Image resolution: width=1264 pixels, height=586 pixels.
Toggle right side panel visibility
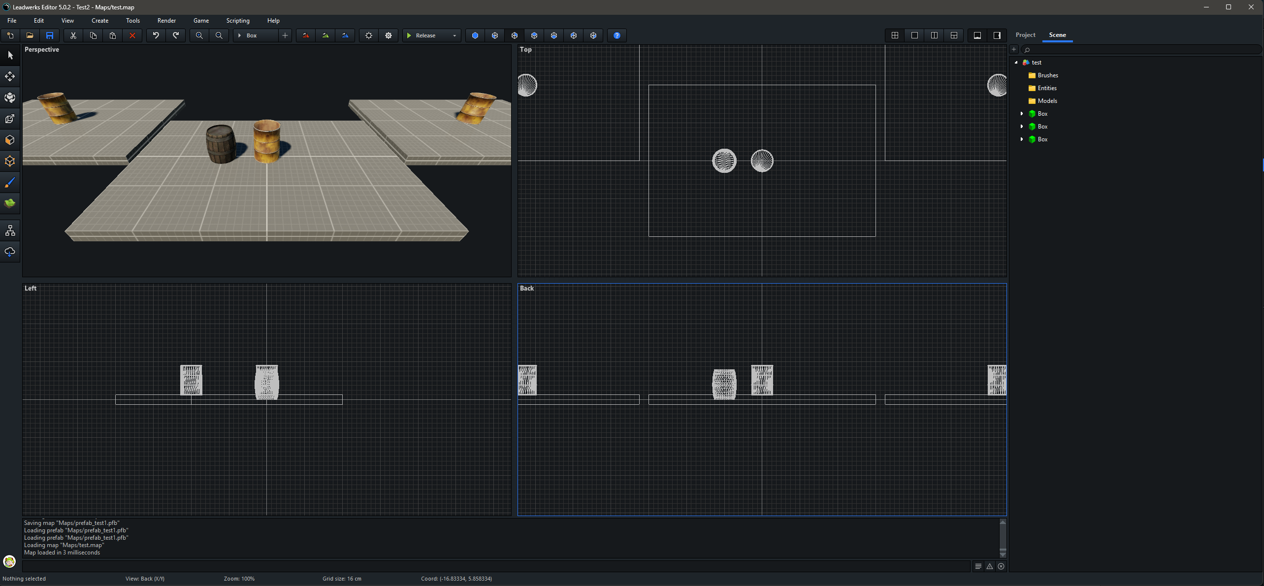[997, 35]
